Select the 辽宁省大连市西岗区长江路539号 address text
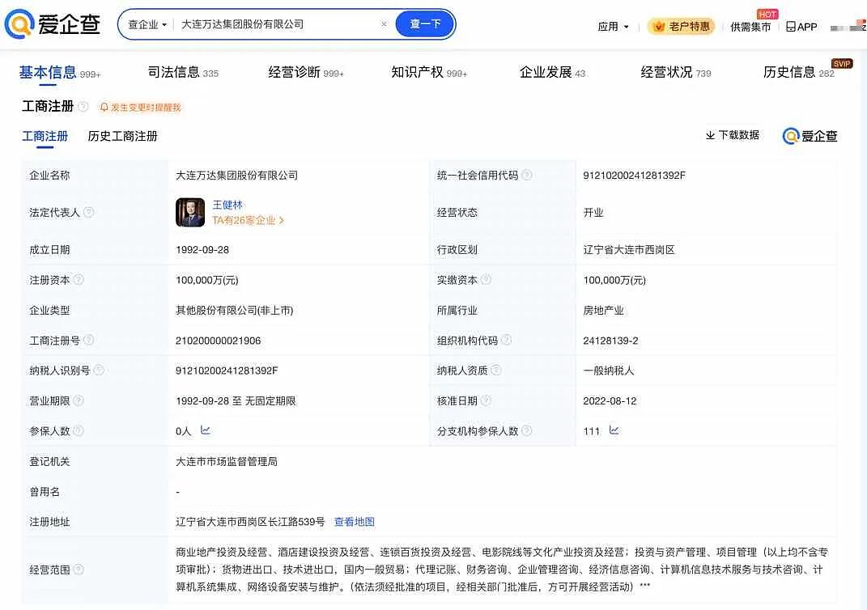Screen dimensions: 867x610 [250, 522]
